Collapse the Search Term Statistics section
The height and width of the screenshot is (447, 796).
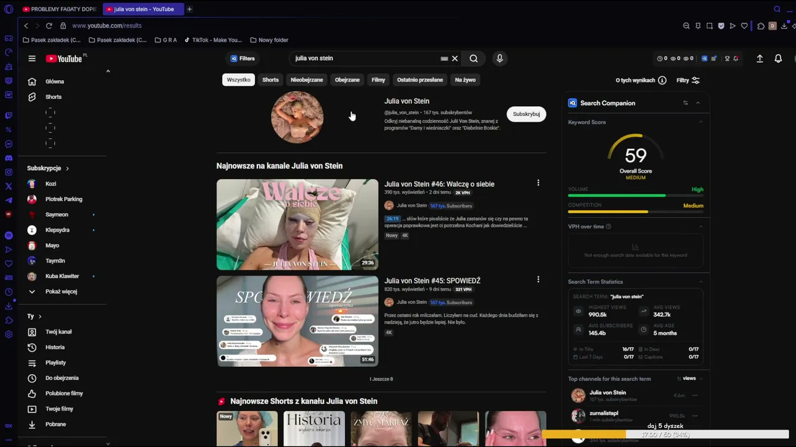click(701, 282)
